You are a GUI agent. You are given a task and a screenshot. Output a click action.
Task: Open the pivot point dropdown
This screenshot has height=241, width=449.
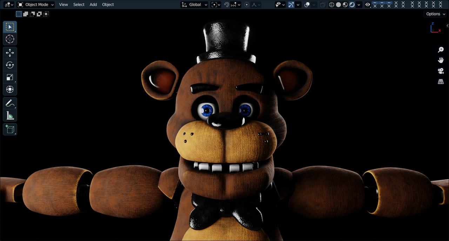point(216,5)
